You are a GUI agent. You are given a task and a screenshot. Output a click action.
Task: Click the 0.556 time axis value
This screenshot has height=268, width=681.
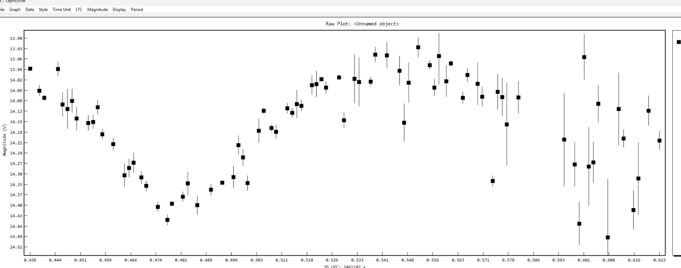432,260
